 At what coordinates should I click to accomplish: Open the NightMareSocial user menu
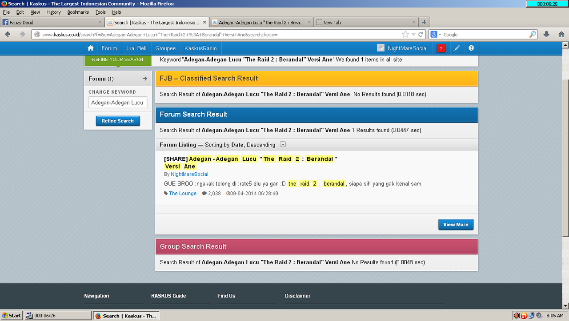[x=408, y=48]
